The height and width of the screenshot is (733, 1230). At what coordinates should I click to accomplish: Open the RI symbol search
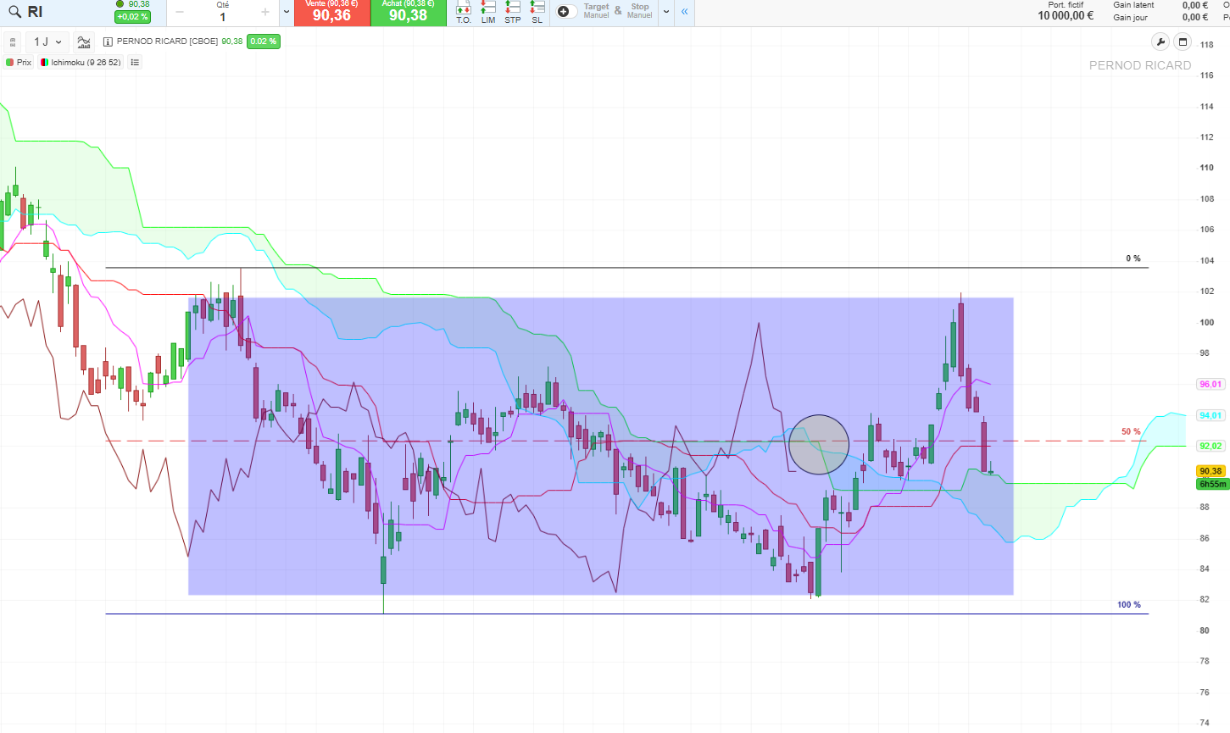[x=25, y=12]
